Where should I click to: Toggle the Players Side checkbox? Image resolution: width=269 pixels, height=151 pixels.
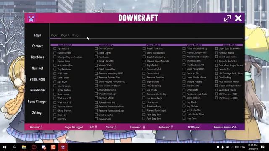click(96, 119)
